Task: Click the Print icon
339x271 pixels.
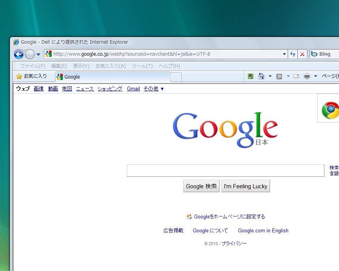Action: [307, 76]
